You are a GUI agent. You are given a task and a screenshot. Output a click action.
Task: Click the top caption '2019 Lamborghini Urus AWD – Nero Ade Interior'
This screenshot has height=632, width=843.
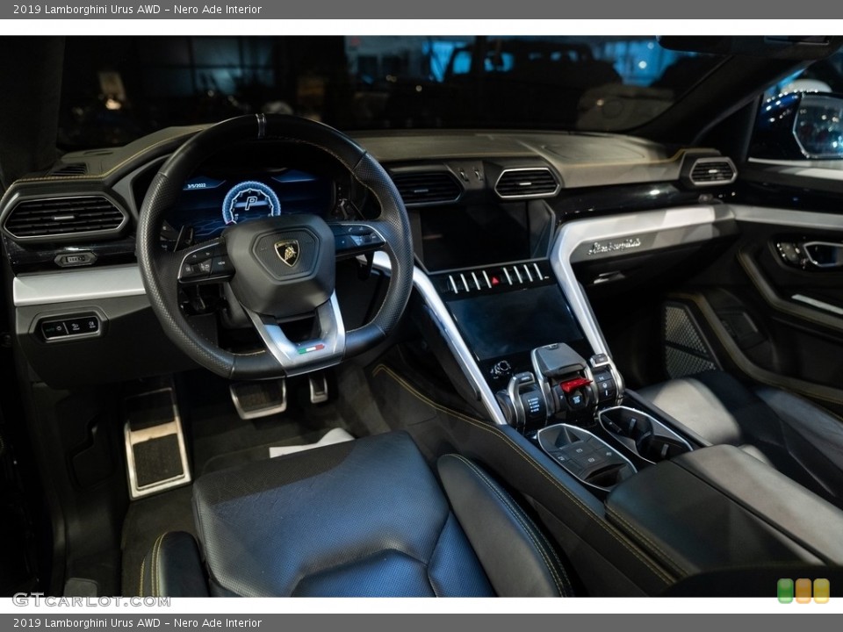137,9
